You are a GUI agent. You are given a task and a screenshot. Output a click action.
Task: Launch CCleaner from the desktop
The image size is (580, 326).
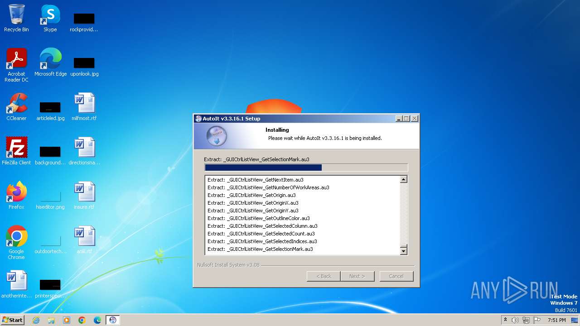click(x=16, y=107)
